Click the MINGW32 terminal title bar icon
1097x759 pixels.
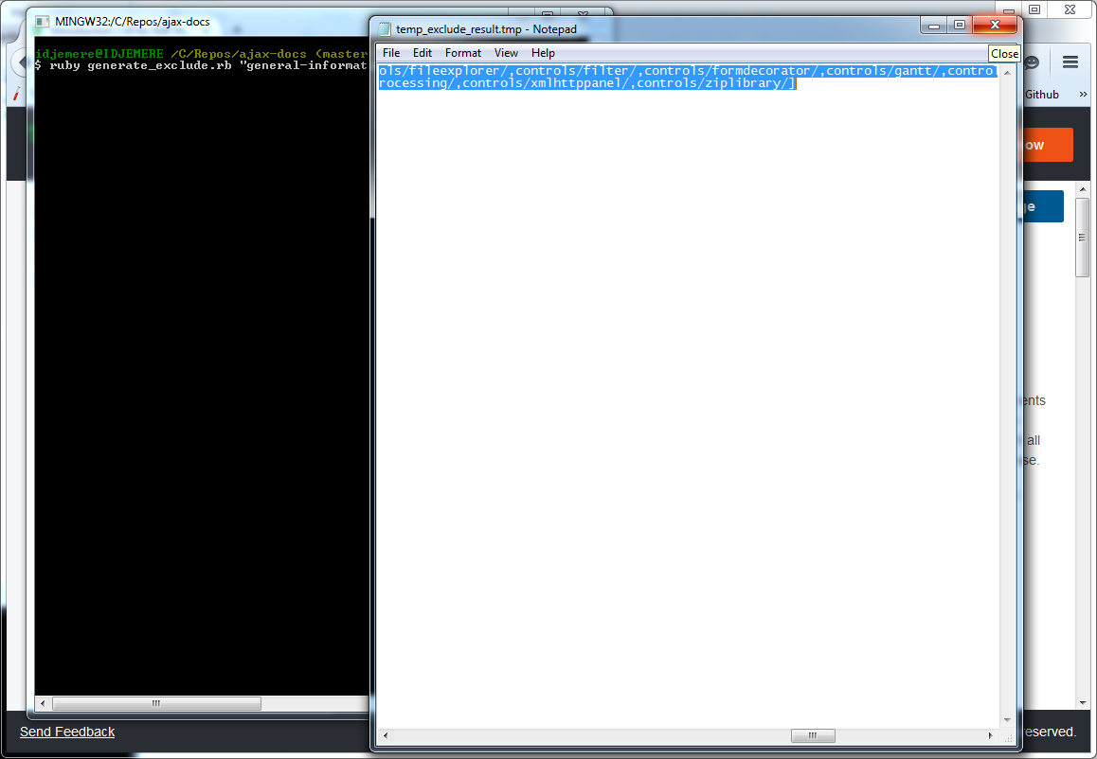[43, 21]
